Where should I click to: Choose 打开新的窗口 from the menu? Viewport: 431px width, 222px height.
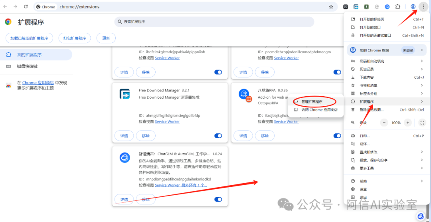coord(387,27)
